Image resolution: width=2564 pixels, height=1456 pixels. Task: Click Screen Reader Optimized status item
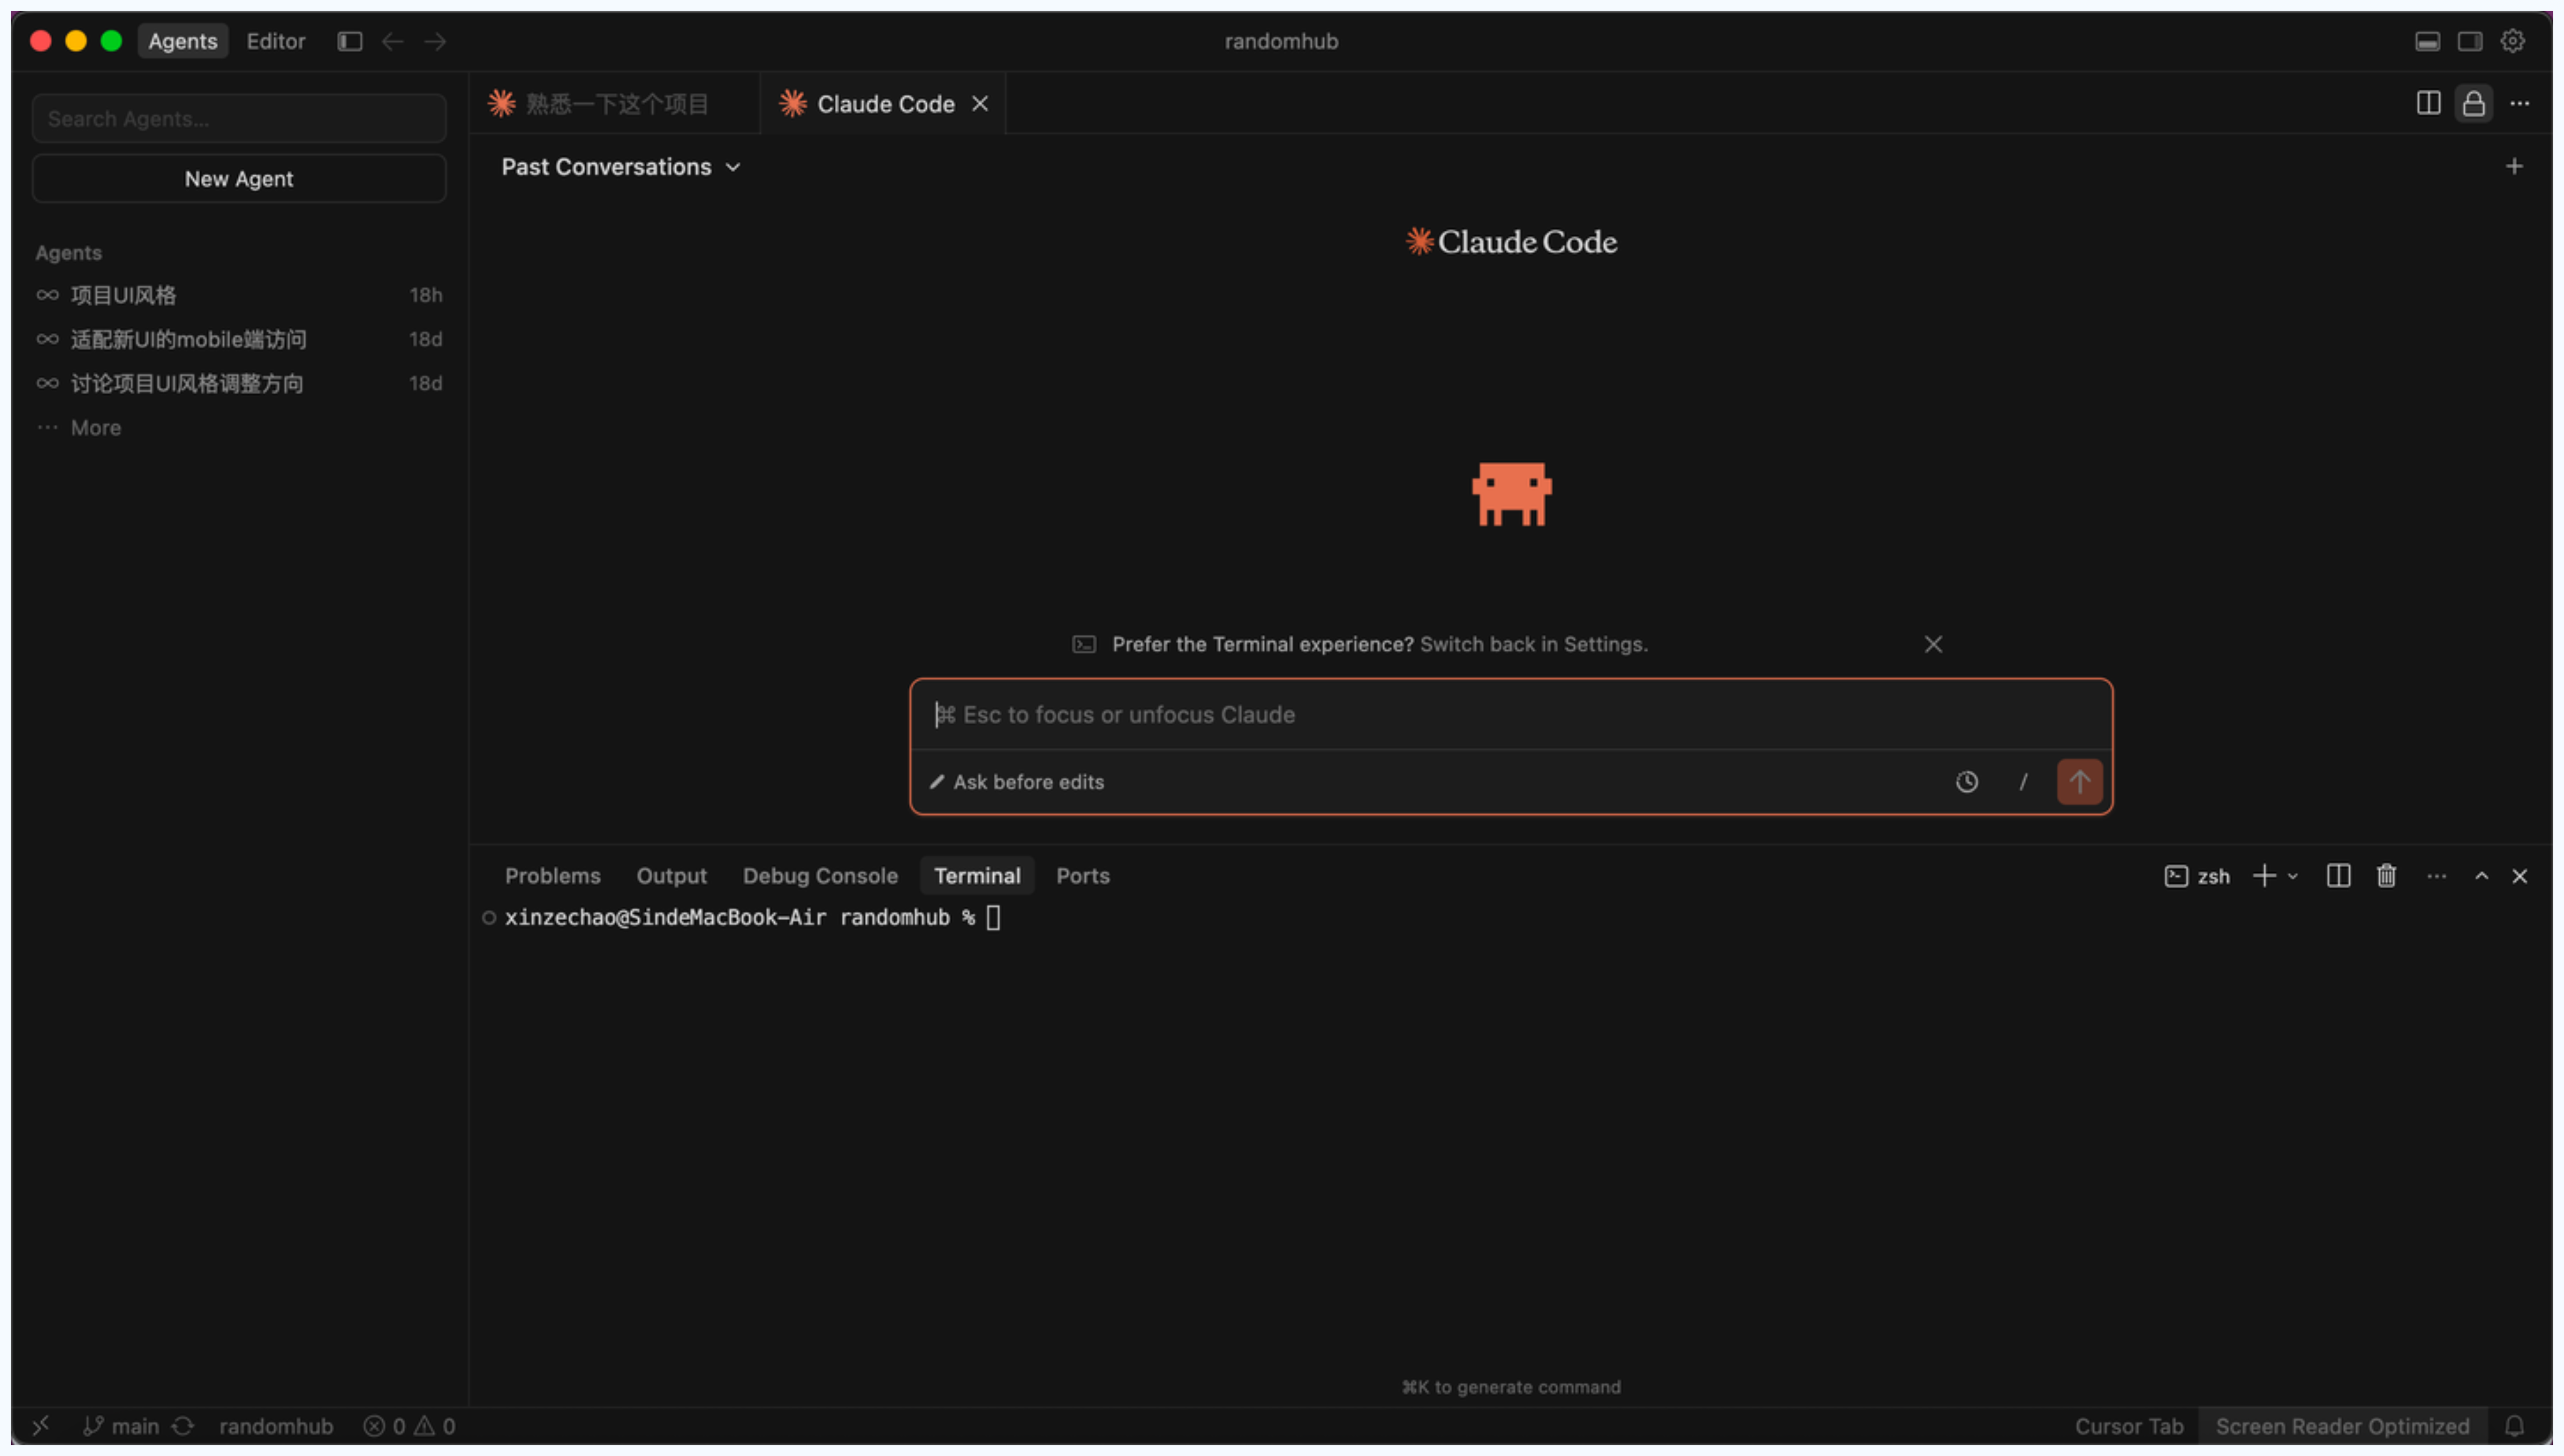coord(2343,1426)
